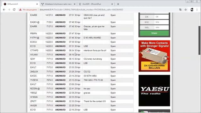Click AM2WARD in the YV5EVA row
The height and width of the screenshot is (113, 201).
60,80
